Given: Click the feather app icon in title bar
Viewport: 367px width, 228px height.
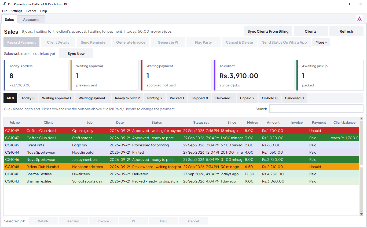Looking at the screenshot, I should tap(4, 4).
